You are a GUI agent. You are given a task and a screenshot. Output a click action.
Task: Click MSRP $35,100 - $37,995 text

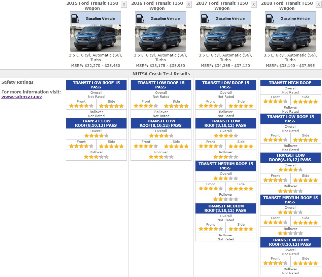290,66
